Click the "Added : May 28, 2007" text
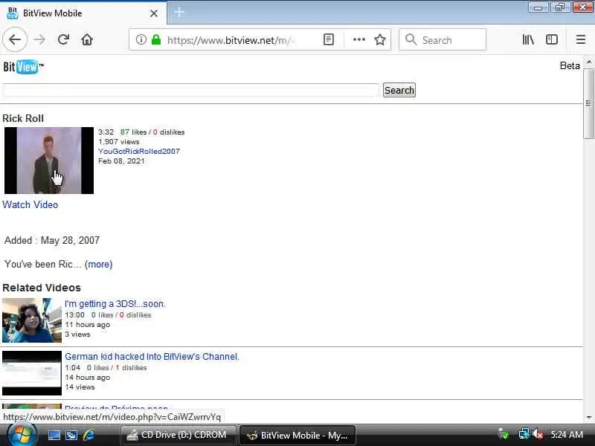The image size is (595, 446). point(52,240)
